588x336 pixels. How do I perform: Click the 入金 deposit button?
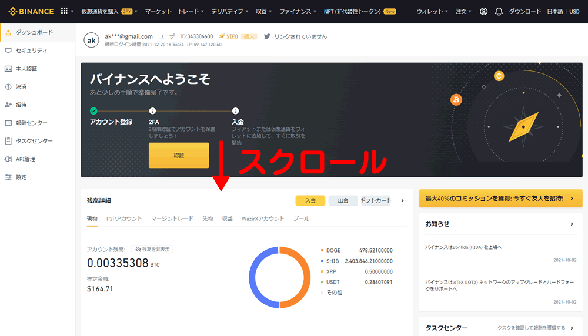(310, 201)
